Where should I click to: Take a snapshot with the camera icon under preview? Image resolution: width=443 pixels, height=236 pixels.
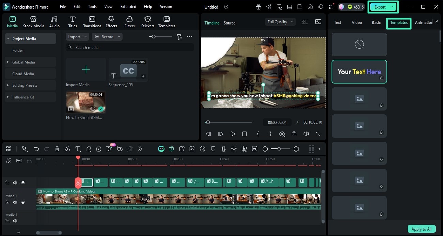click(x=294, y=134)
